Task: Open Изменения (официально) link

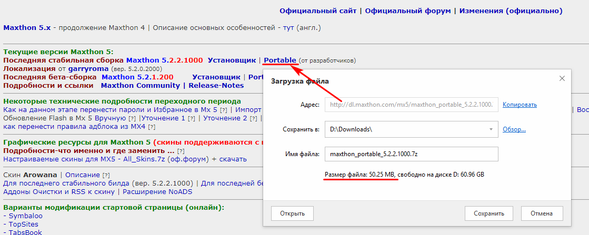Action: (511, 11)
